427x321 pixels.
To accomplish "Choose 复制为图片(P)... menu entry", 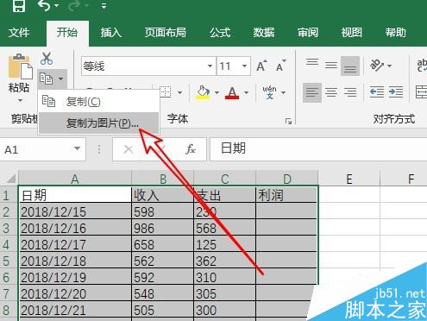I will click(98, 123).
